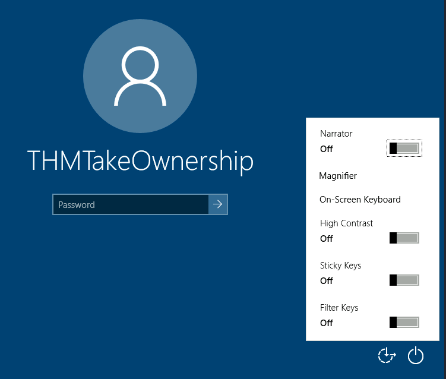Click the Ease of Access icon
This screenshot has height=379, width=446.
click(387, 355)
